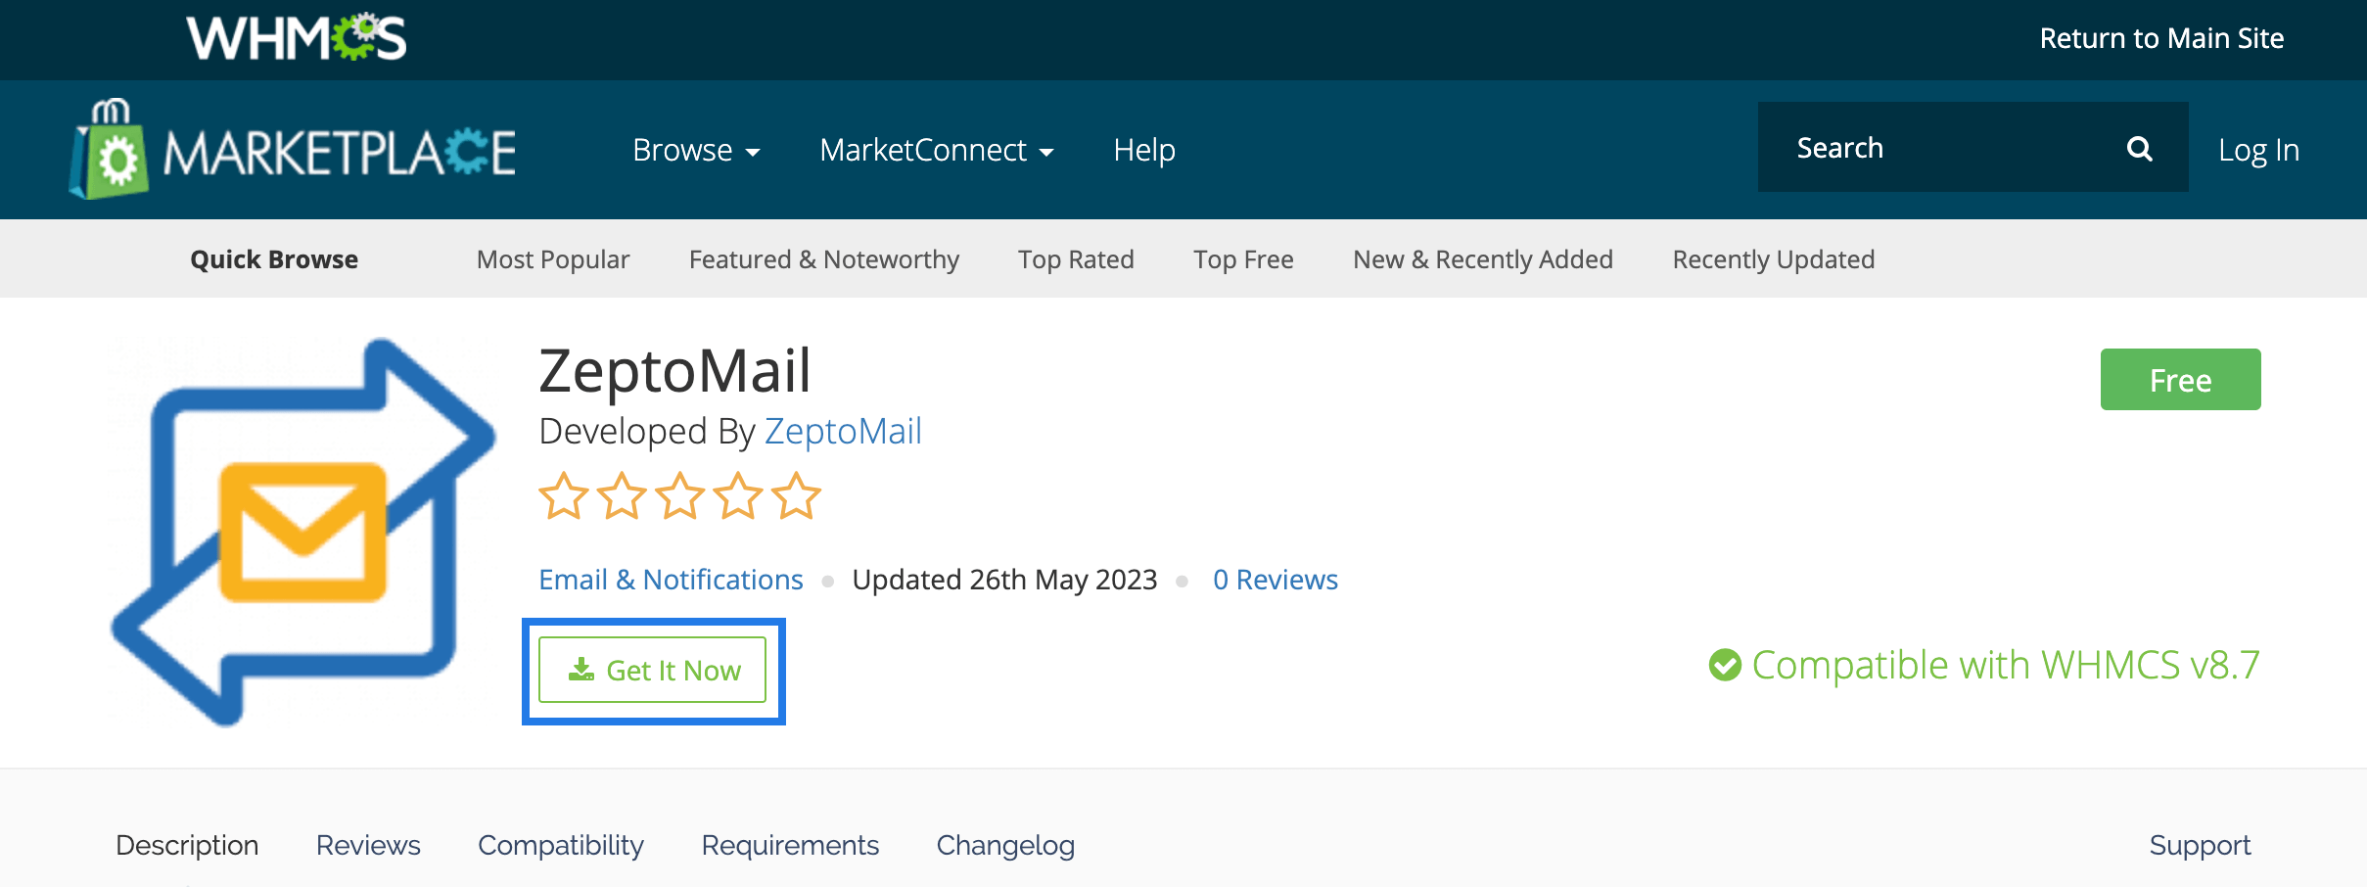Click the fifth rating star

pyautogui.click(x=796, y=496)
